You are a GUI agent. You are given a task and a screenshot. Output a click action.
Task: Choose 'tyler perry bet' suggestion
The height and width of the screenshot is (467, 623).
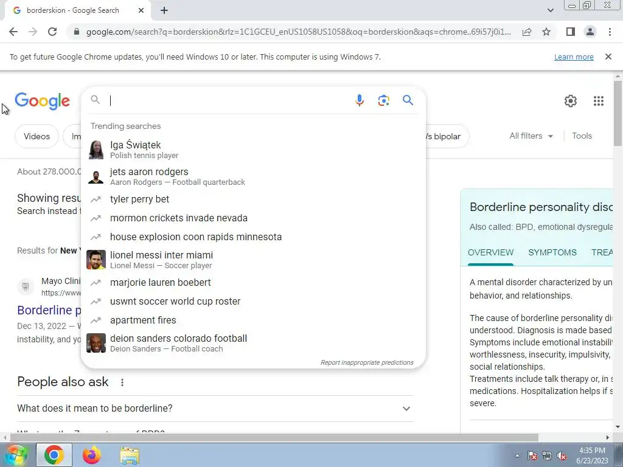[253, 199]
